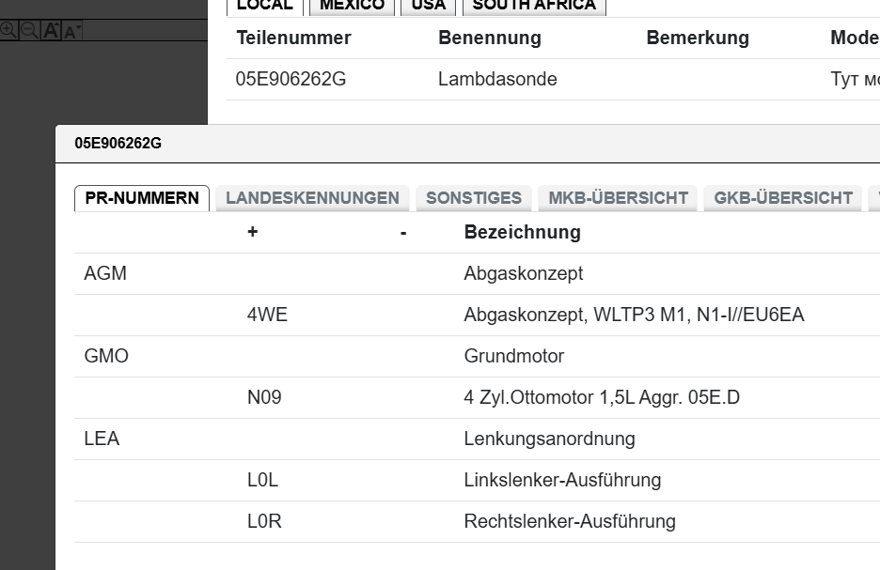Select the PR-NUMMERN tab
The image size is (880, 570).
pos(142,198)
